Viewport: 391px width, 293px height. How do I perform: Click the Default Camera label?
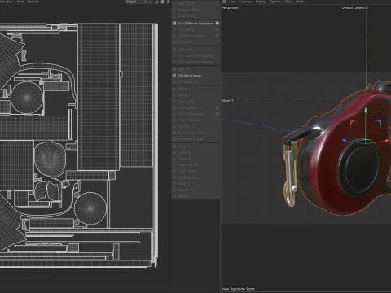coord(353,8)
